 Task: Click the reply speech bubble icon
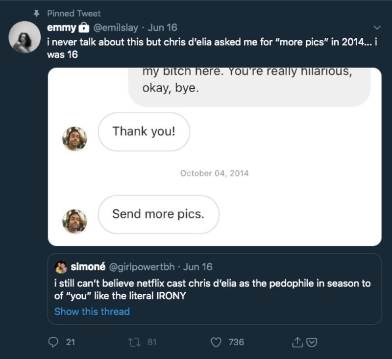[53, 342]
